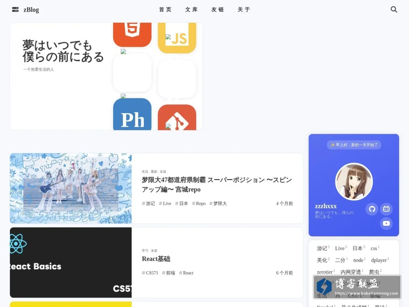Click the orange Git skill icon
This screenshot has width=409, height=307.
coord(177,117)
